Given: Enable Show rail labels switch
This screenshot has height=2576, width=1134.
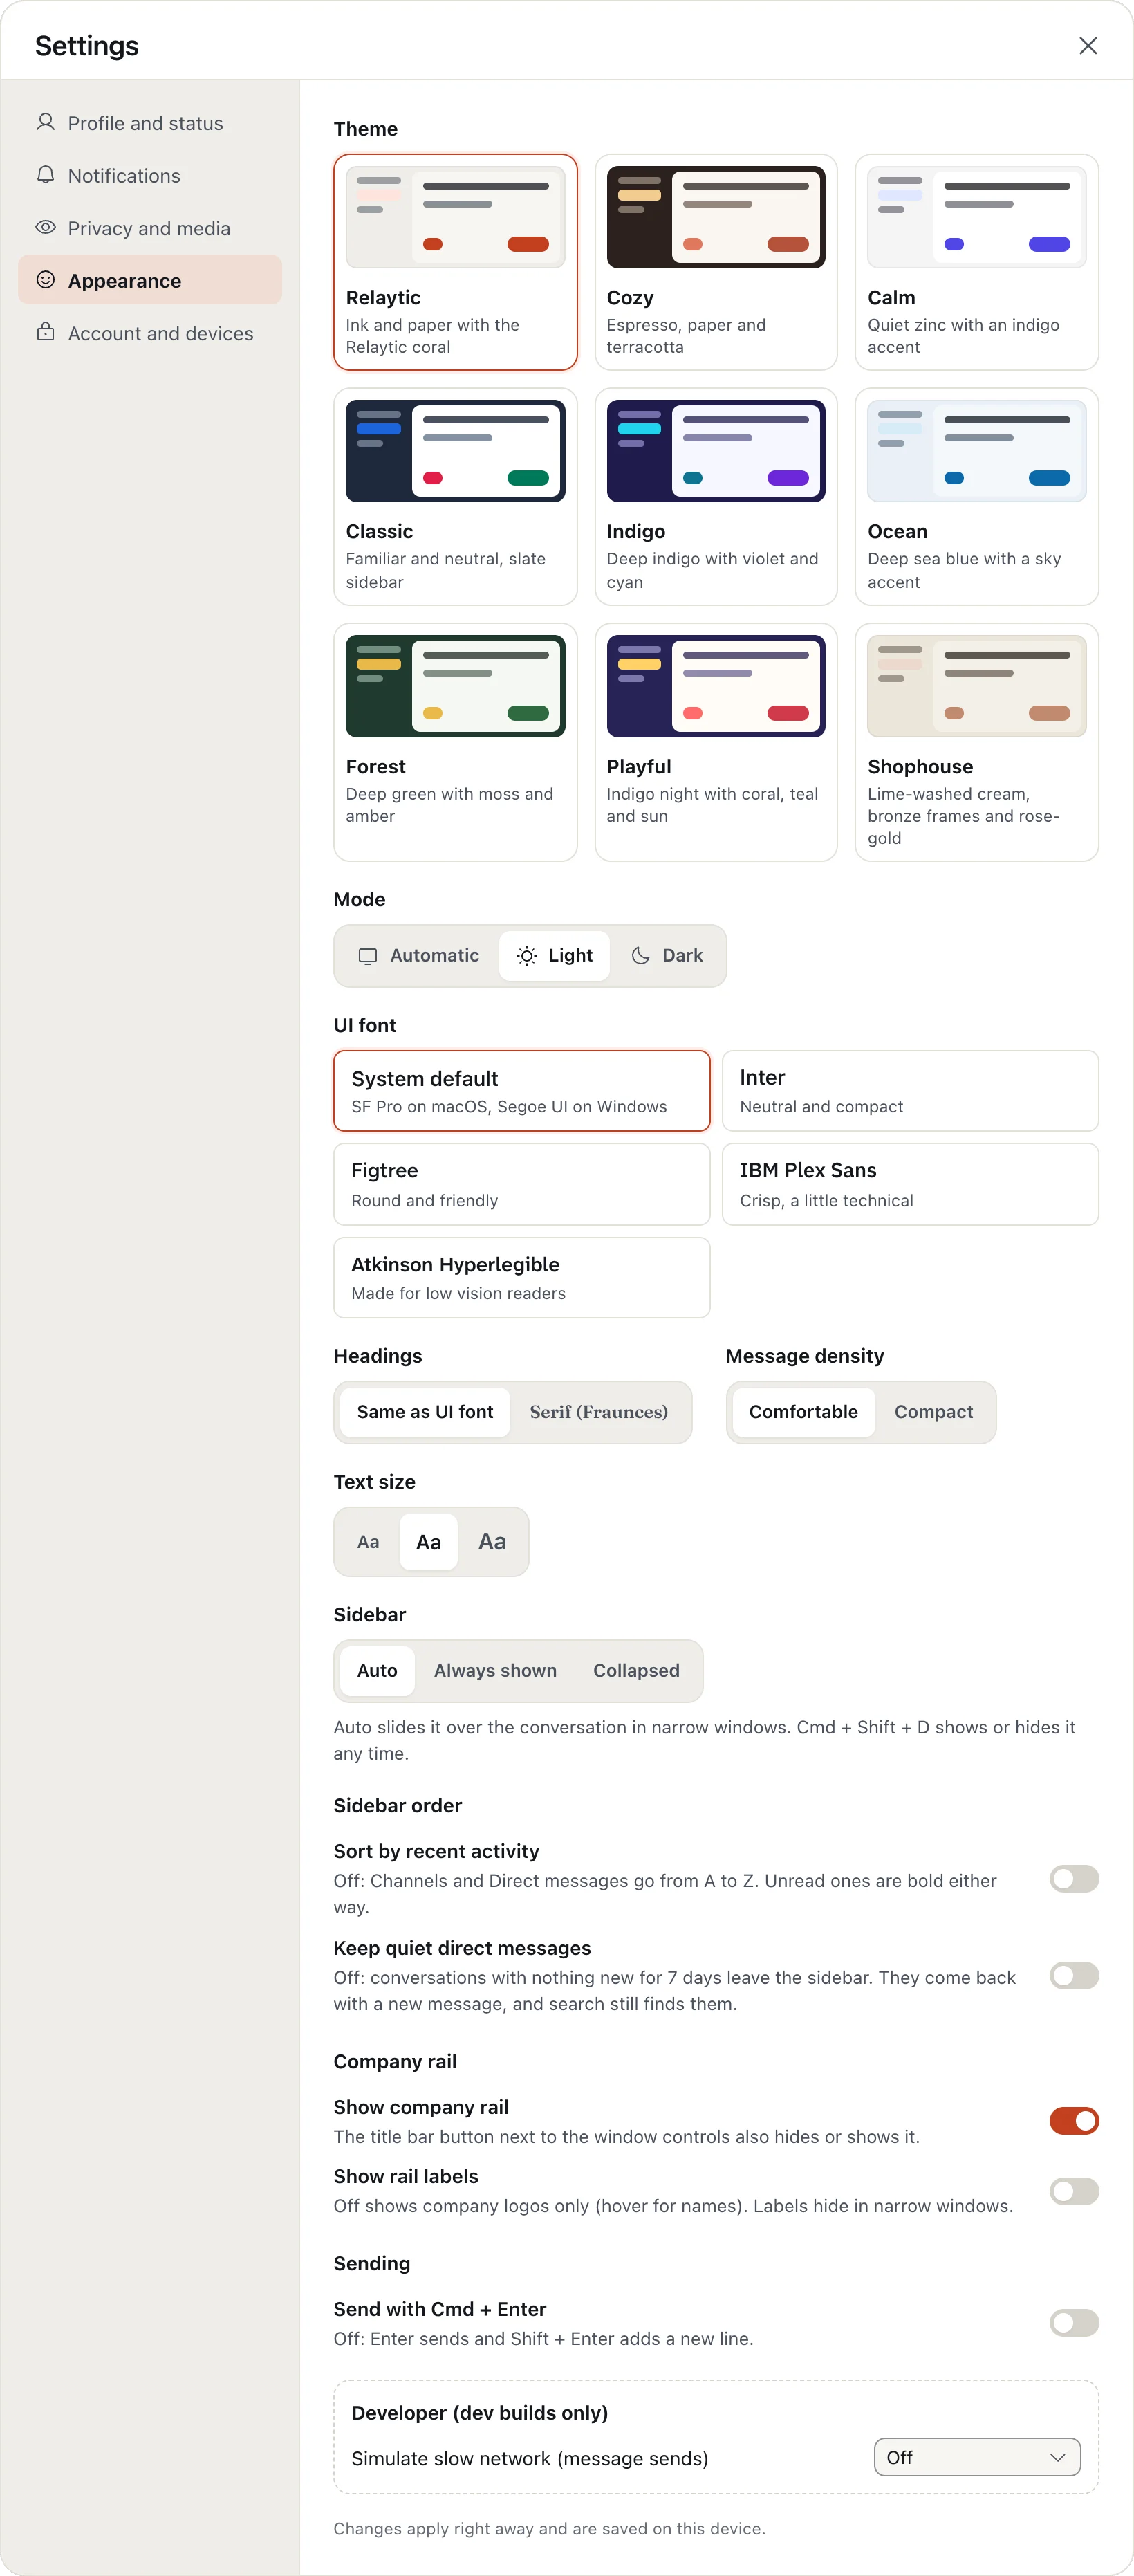Looking at the screenshot, I should 1074,2191.
